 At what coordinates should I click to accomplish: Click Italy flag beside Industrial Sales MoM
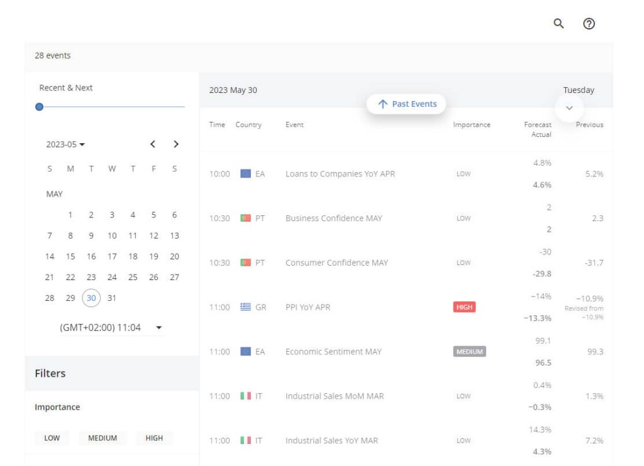(245, 396)
